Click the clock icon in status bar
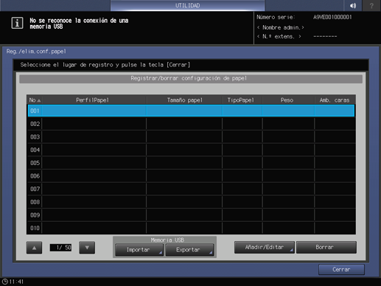This screenshot has height=286, width=381. (4, 282)
